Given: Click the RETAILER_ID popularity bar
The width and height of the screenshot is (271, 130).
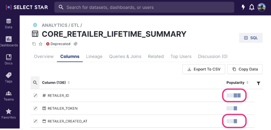Looking at the screenshot, I should (234, 96).
